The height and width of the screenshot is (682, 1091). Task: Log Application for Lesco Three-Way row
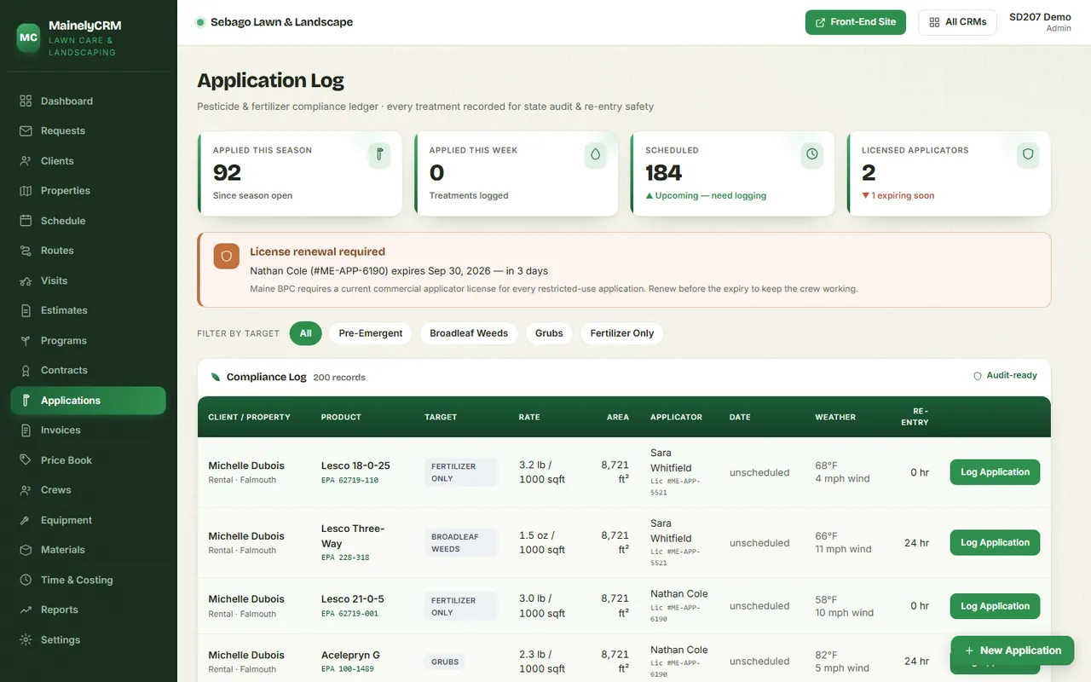click(x=995, y=542)
